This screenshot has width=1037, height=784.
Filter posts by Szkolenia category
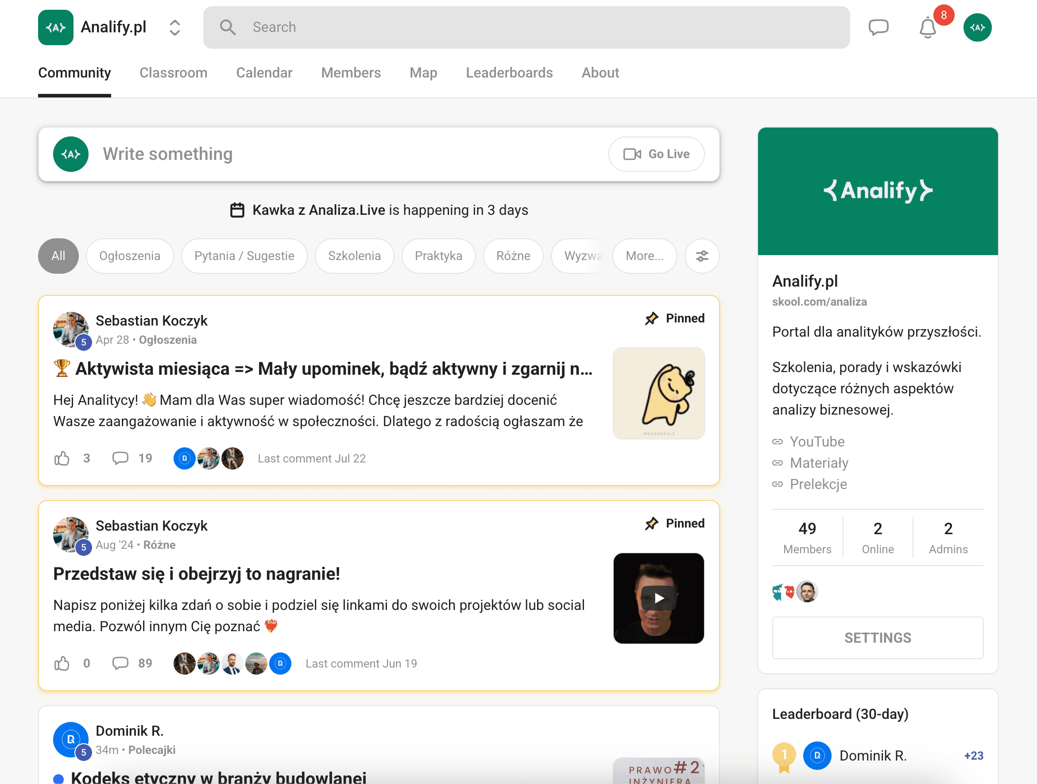pyautogui.click(x=354, y=256)
